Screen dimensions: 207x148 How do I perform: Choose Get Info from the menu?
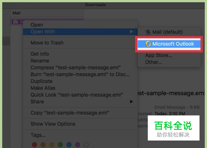pyautogui.click(x=80, y=54)
